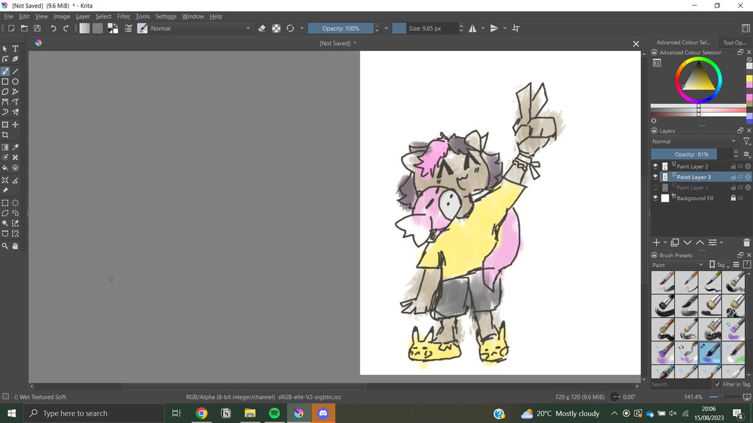
Task: Select the Transform tool
Action: pos(5,125)
